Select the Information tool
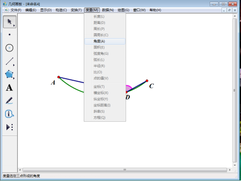The width and height of the screenshot is (241, 181). pos(9,114)
